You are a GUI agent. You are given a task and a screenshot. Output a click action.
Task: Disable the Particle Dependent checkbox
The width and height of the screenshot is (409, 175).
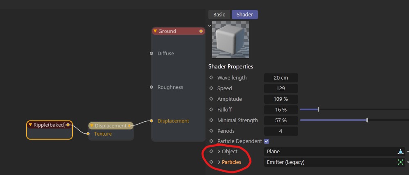coord(267,141)
